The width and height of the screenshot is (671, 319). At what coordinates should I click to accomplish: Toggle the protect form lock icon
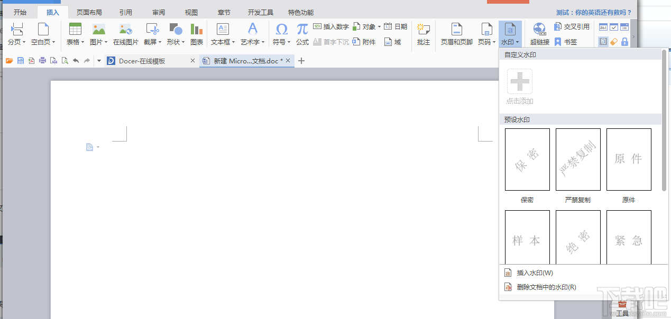pos(624,42)
